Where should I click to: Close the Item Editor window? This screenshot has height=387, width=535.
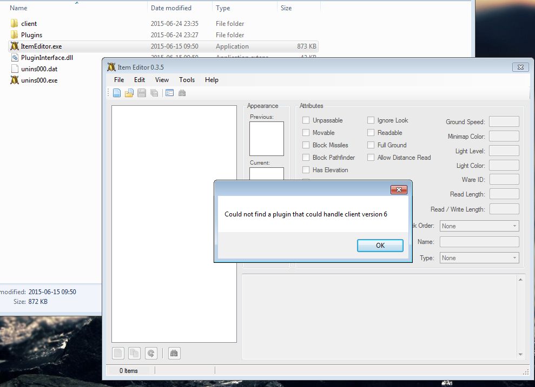(x=521, y=67)
